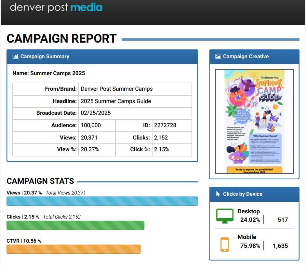Image resolution: width=306 pixels, height=267 pixels.
Task: Click the 1,635 mobile click count
Action: click(280, 246)
